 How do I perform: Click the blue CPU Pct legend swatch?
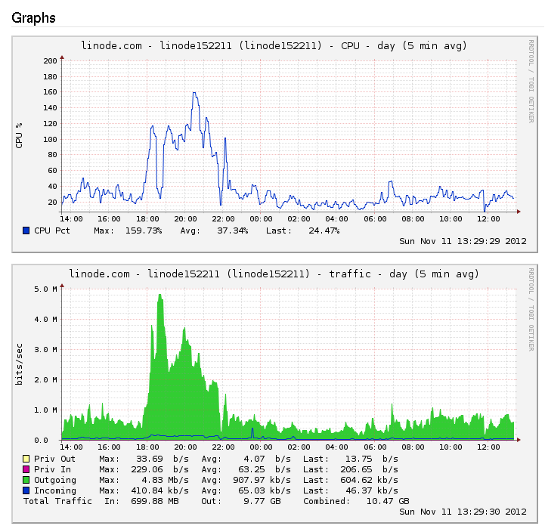[26, 230]
